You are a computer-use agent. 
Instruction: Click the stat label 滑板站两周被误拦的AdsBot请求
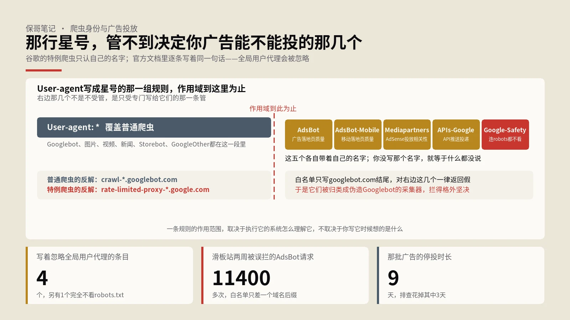263,257
